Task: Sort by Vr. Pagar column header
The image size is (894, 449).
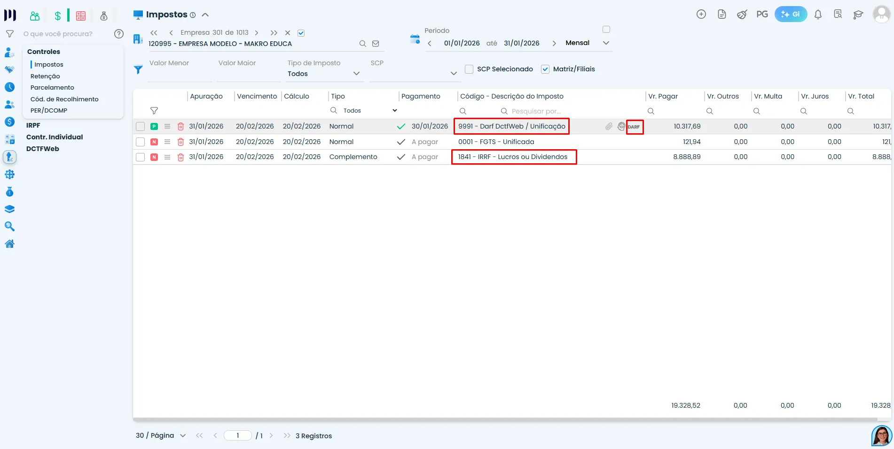Action: click(x=663, y=96)
